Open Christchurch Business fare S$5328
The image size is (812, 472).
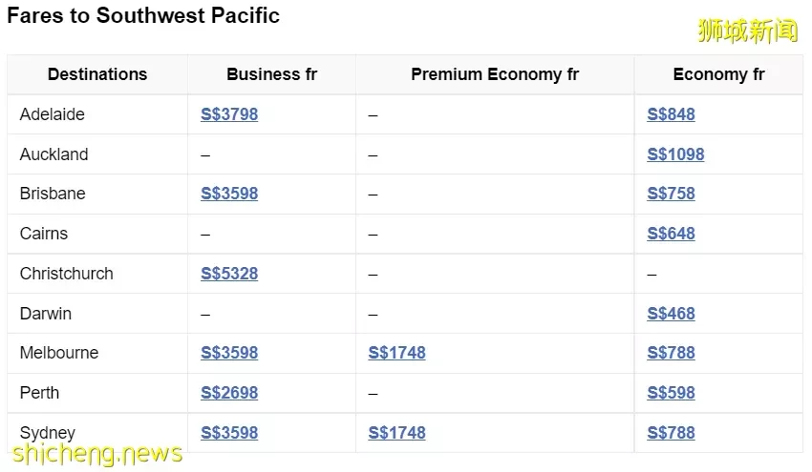point(229,274)
